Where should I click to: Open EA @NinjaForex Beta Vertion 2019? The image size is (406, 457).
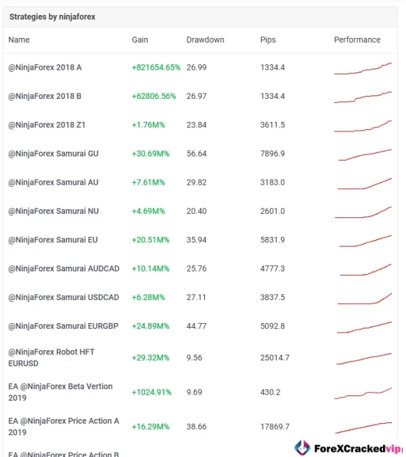pos(60,392)
